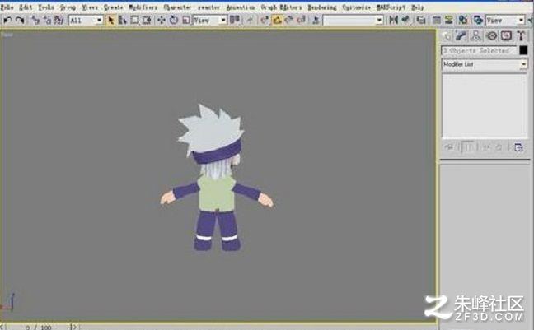
Task: Open the Create menu
Action: coord(114,7)
